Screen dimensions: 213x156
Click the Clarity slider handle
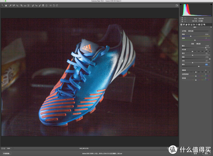click(196, 72)
